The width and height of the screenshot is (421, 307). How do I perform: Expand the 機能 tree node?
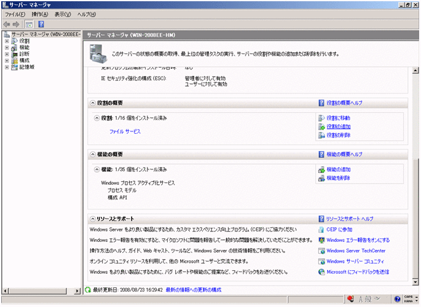pyautogui.click(x=7, y=48)
